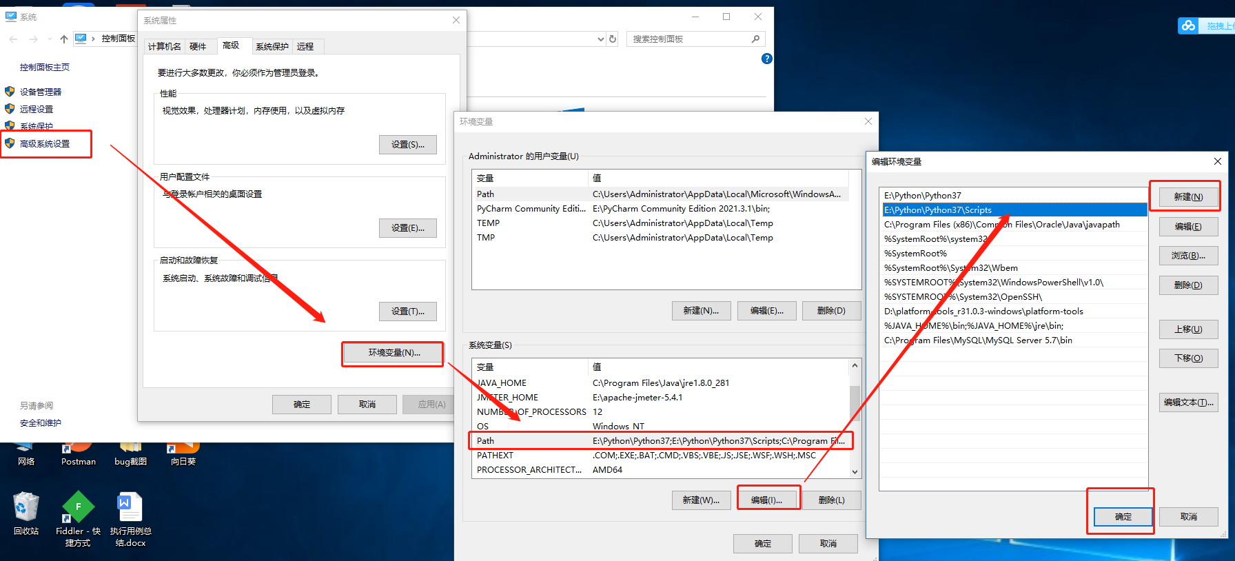Expand the address bar history dropdown
The height and width of the screenshot is (561, 1235).
click(x=601, y=39)
